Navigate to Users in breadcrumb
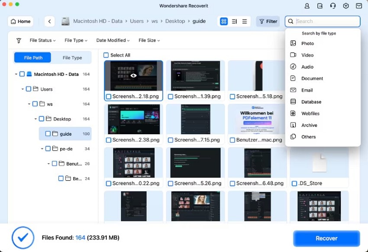The width and height of the screenshot is (368, 252). point(137,21)
